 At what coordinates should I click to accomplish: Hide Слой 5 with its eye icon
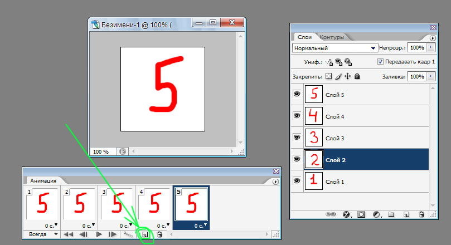[x=297, y=94]
